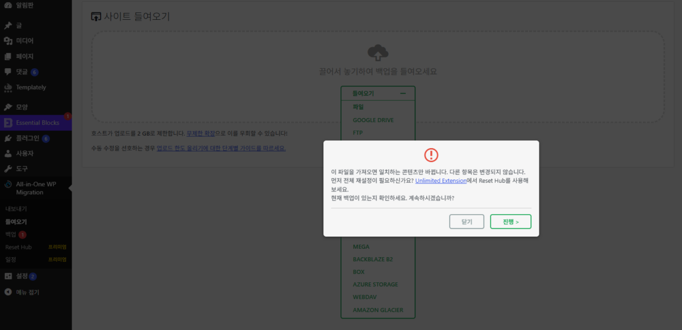Click the drop zone text 끌어서 놓기하여 백업을 들여오세요
The height and width of the screenshot is (330, 682).
point(378,72)
